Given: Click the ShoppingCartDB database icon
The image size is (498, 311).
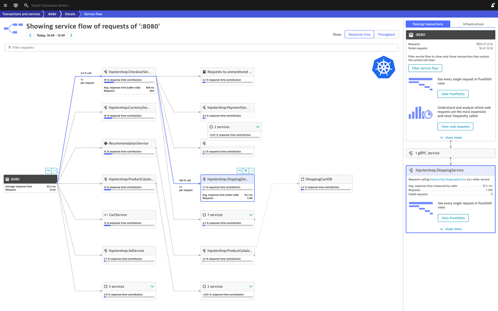Looking at the screenshot, I should (303, 179).
